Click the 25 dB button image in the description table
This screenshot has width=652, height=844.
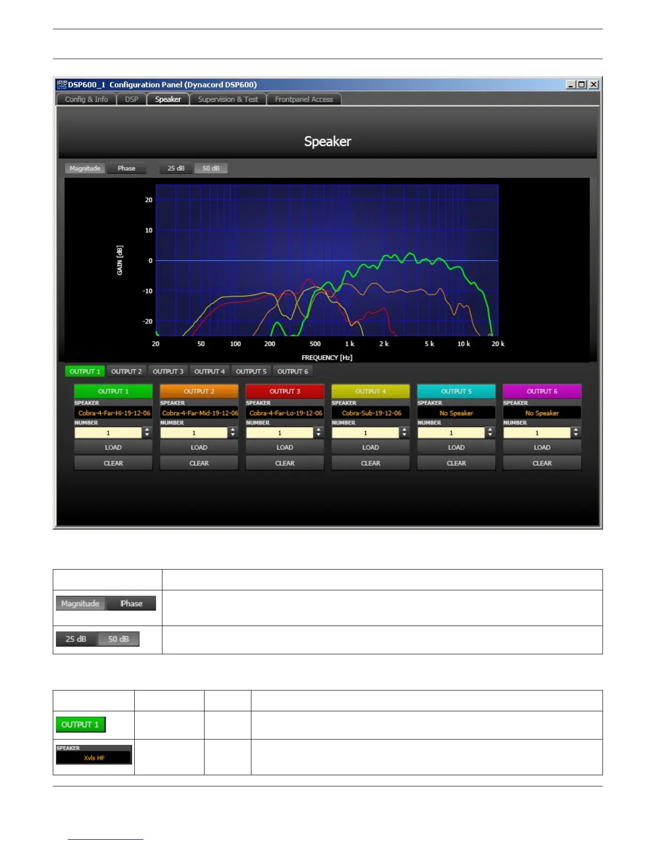tap(76, 639)
